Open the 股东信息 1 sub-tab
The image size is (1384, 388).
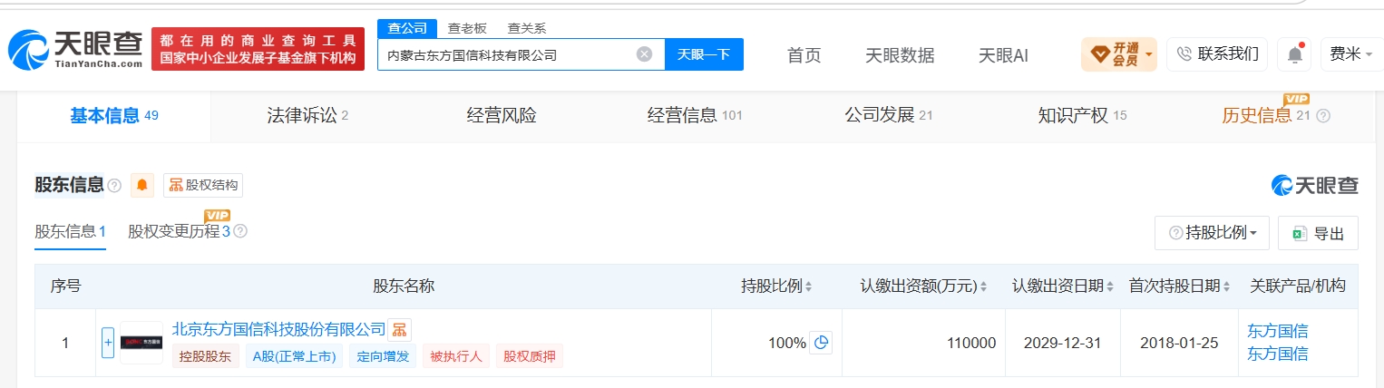coord(71,231)
